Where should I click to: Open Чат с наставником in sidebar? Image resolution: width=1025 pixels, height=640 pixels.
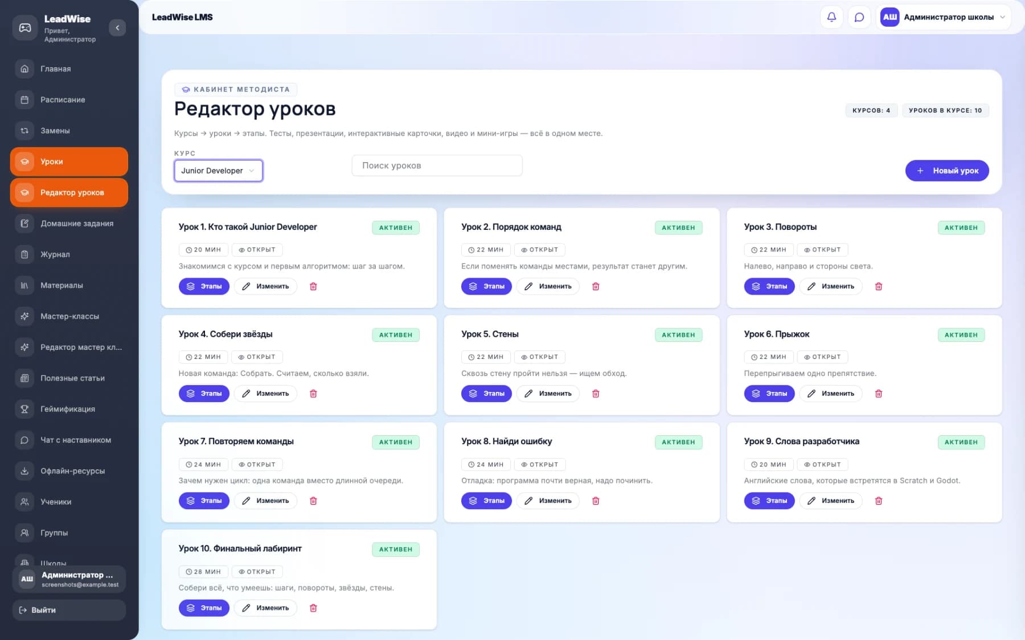coord(69,440)
